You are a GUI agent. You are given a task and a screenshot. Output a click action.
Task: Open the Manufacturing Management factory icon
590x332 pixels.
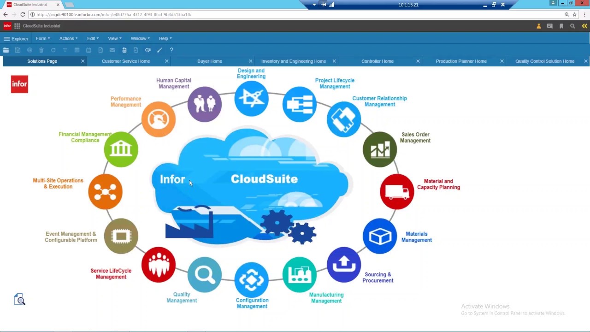pyautogui.click(x=299, y=275)
